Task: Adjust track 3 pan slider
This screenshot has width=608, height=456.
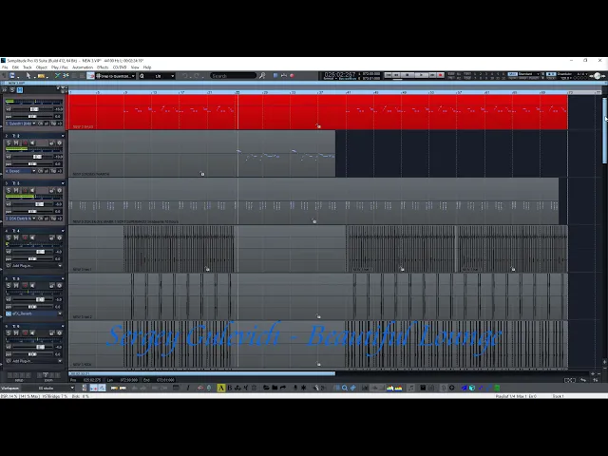Action: click(32, 211)
